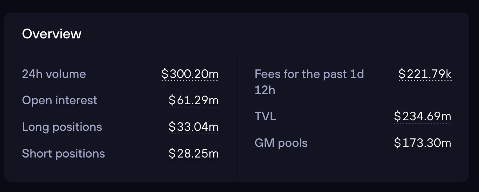Click the Open interest label
Image resolution: width=479 pixels, height=192 pixels.
coord(59,100)
